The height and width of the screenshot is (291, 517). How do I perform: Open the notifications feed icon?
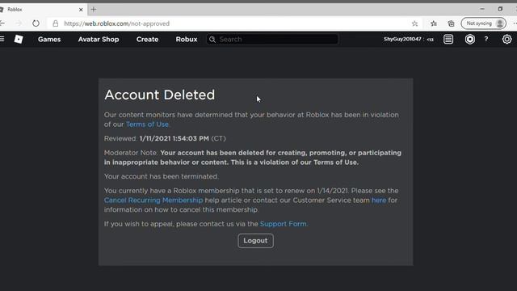pos(448,40)
